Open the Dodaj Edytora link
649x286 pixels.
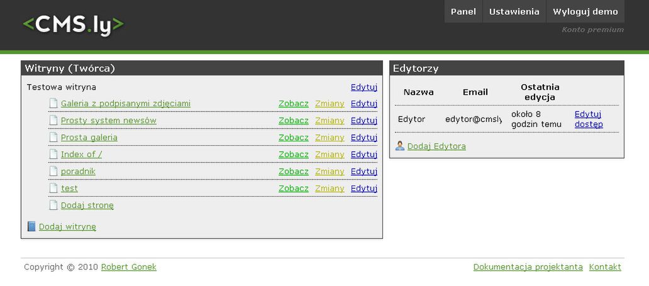[436, 146]
